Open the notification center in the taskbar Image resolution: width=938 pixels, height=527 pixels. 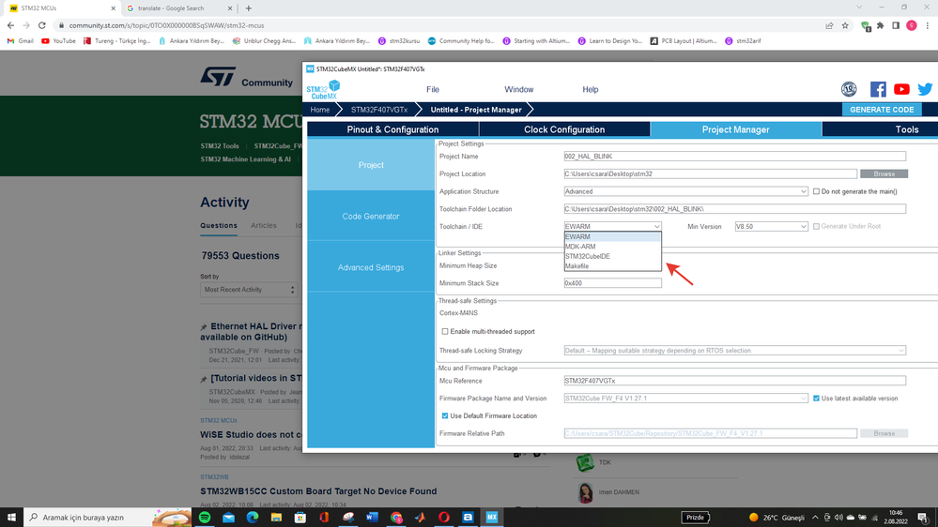(x=923, y=518)
